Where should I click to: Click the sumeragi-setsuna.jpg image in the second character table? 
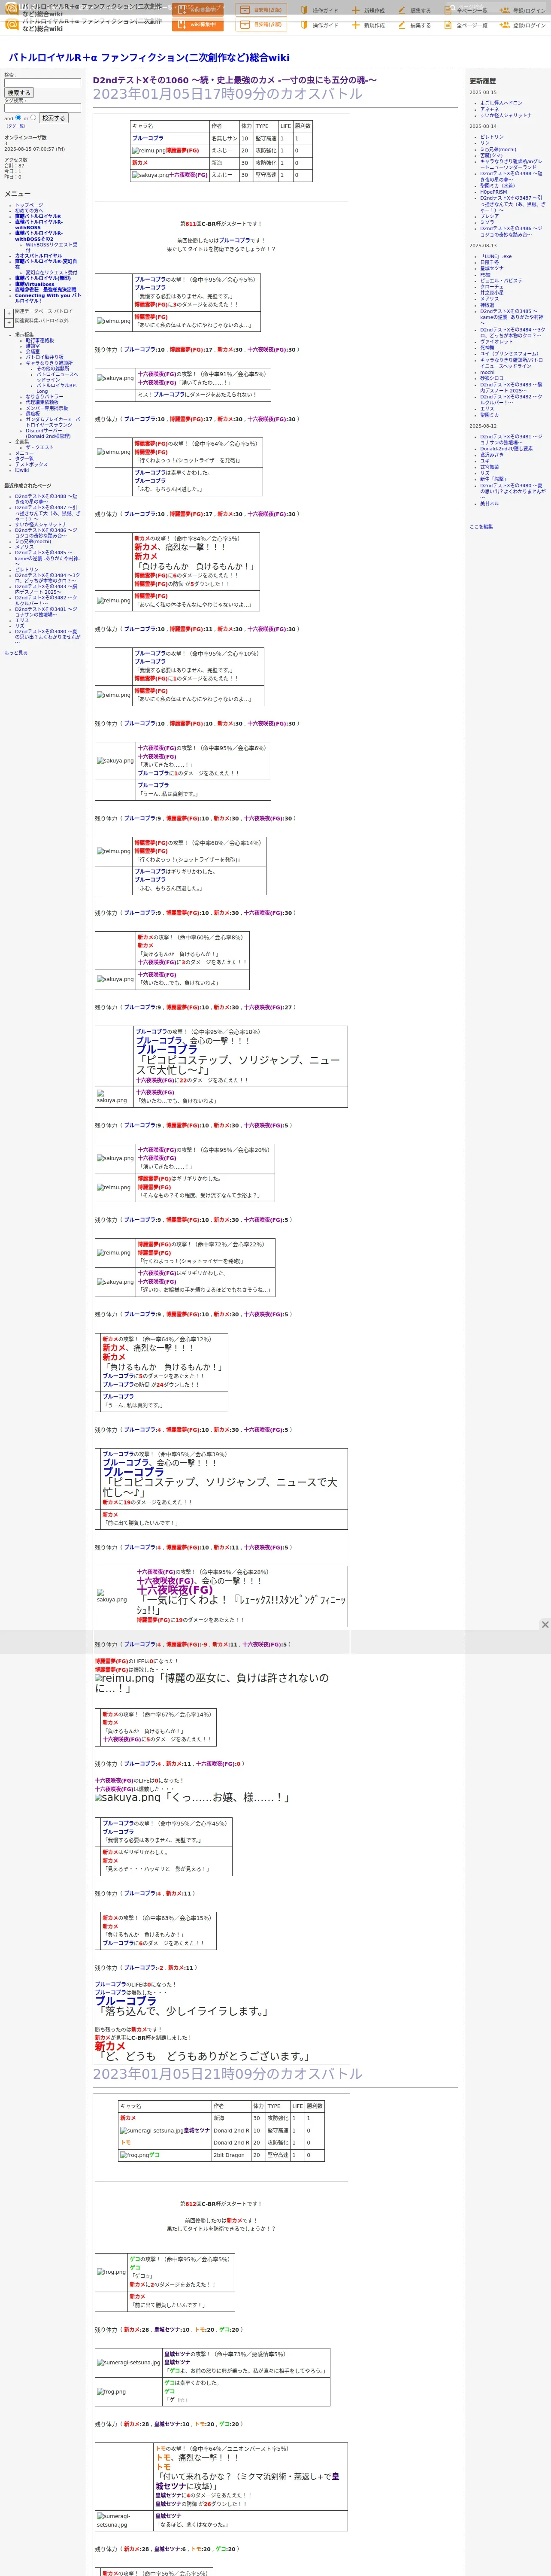[152, 2131]
